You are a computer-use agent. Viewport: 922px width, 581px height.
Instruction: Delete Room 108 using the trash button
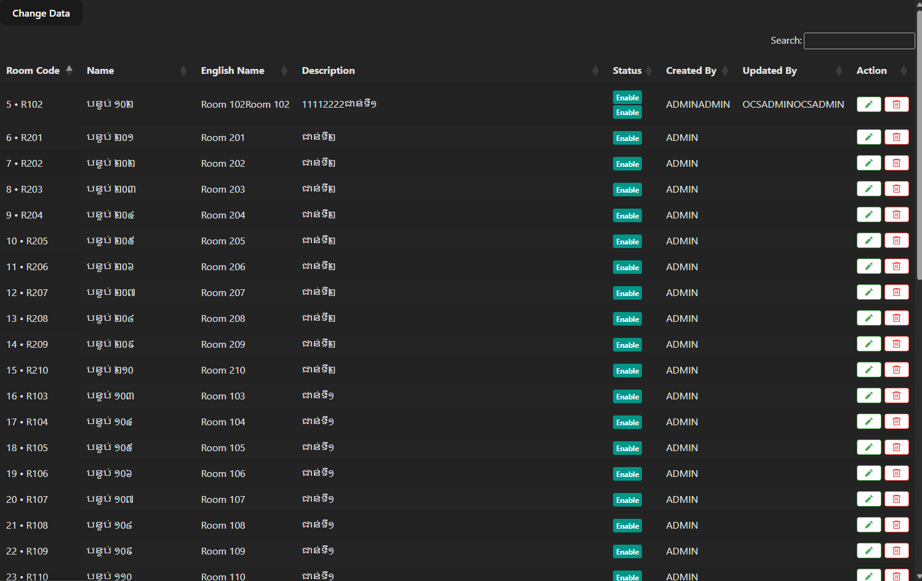click(x=896, y=525)
